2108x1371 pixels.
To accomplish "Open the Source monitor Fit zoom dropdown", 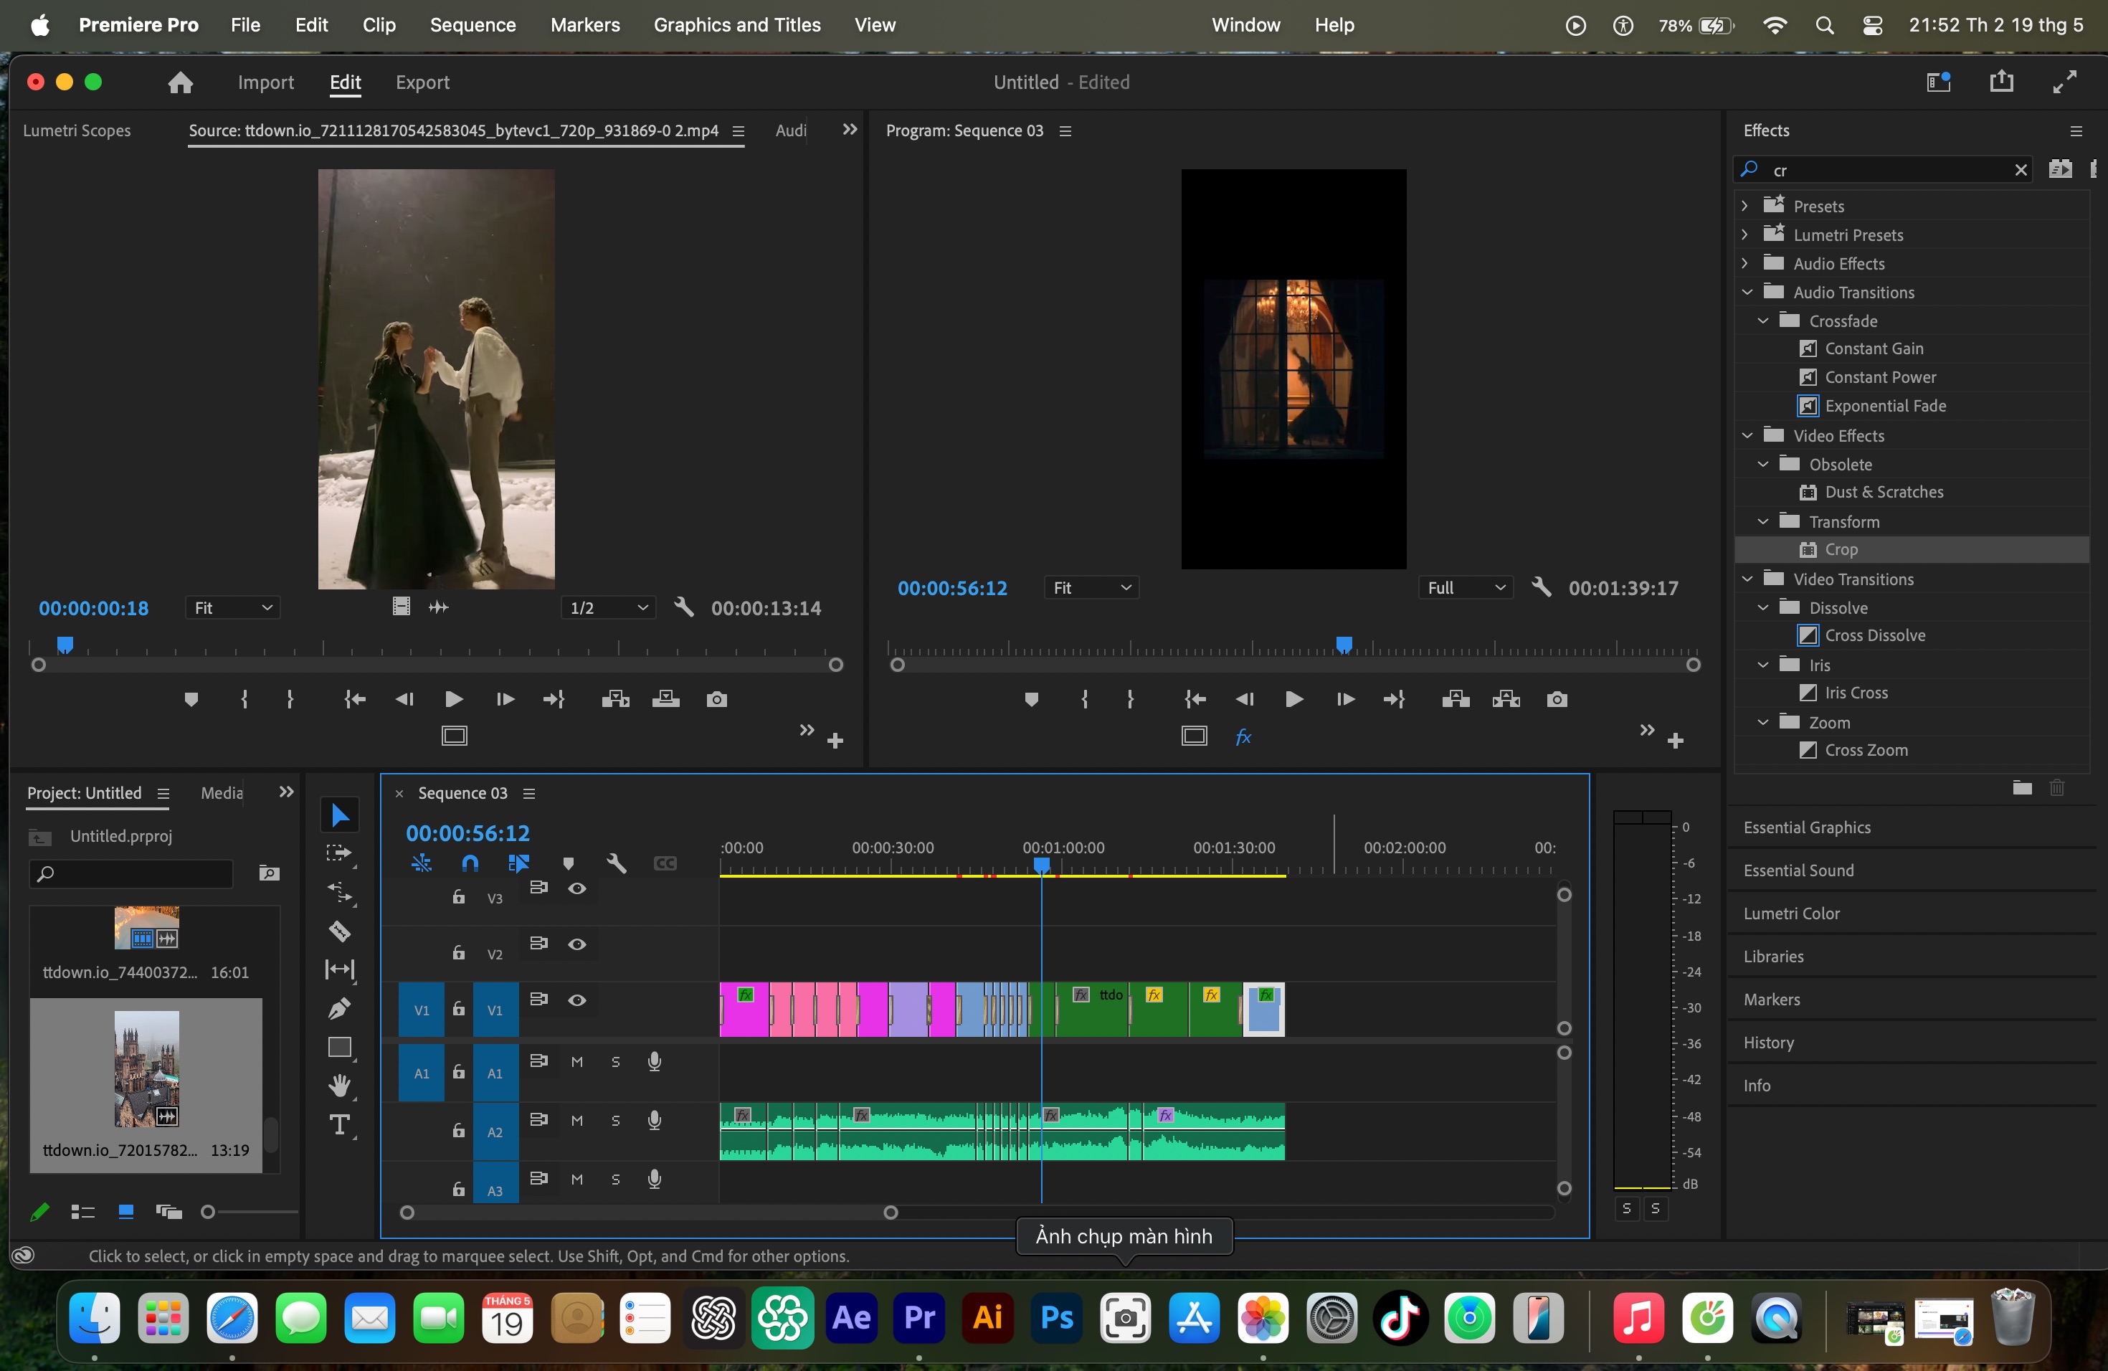I will click(x=233, y=607).
